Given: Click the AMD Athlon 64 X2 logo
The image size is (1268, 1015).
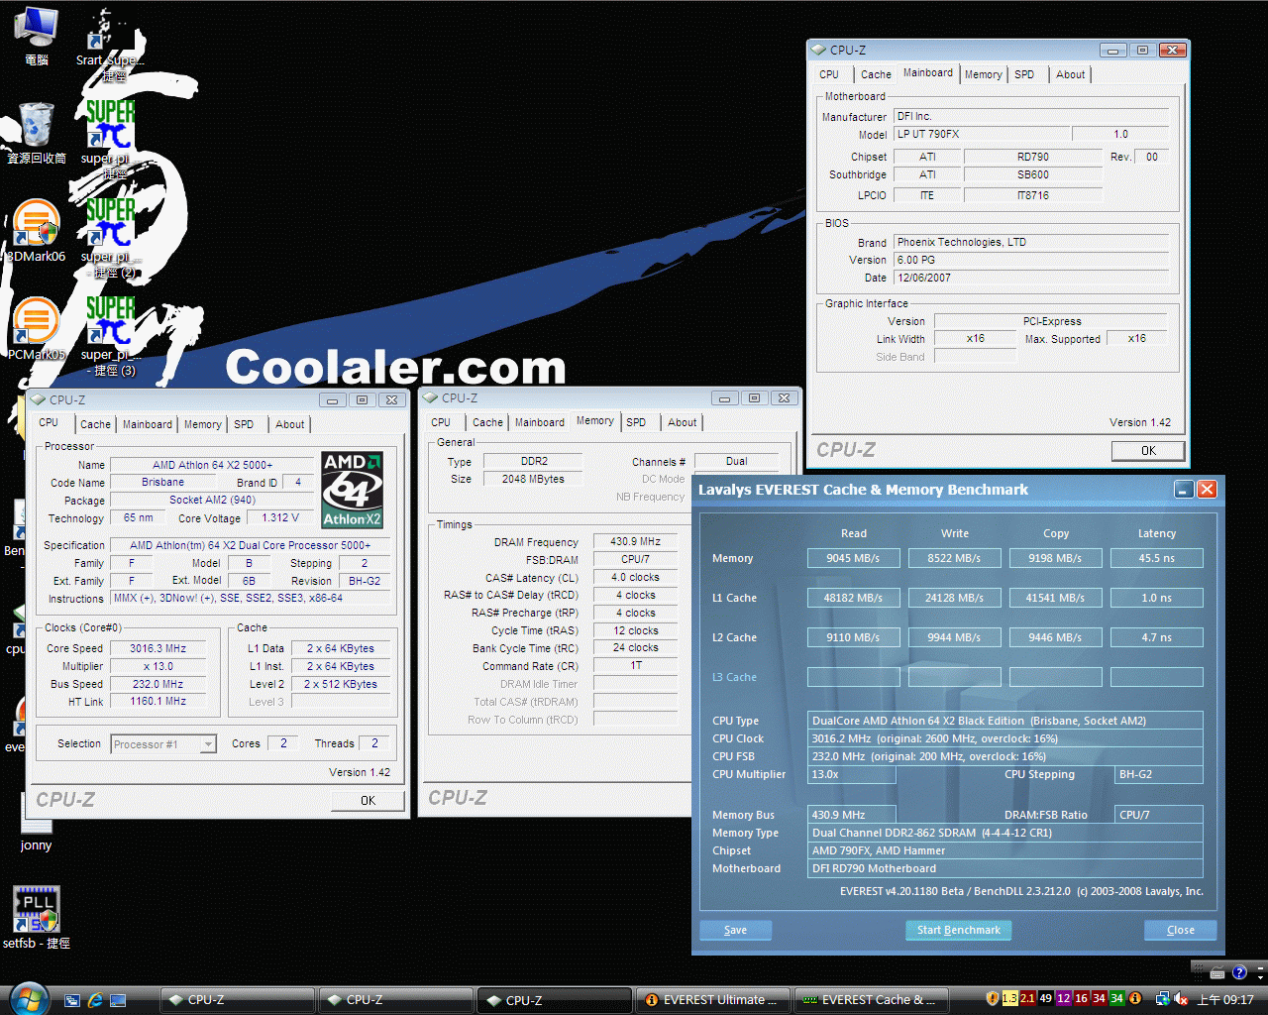Looking at the screenshot, I should [353, 491].
